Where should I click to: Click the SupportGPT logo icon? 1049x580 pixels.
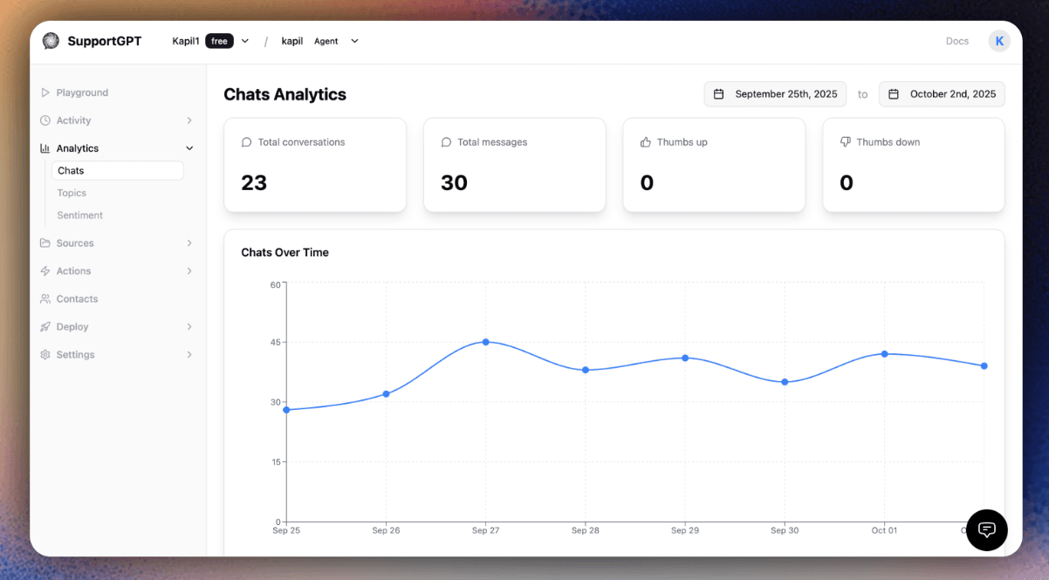(x=51, y=41)
